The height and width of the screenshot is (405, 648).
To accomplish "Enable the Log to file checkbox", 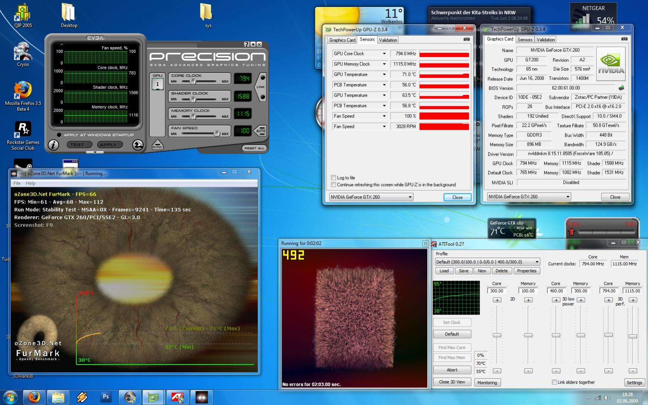I will (333, 178).
